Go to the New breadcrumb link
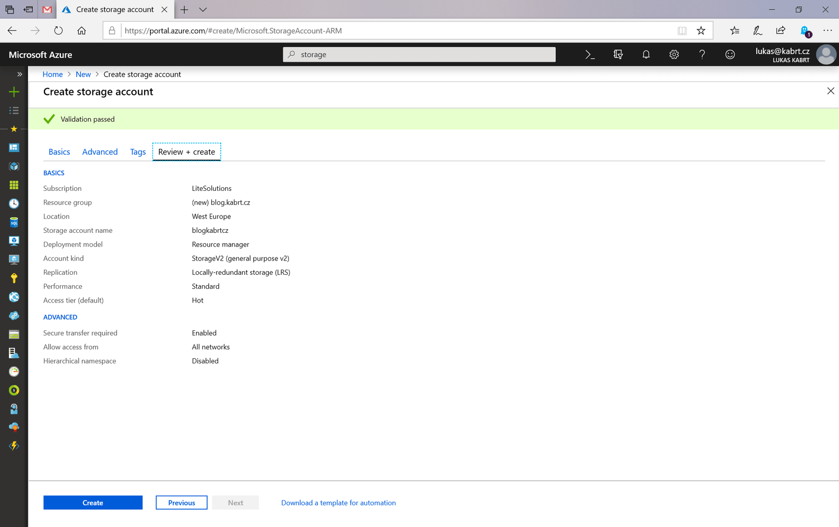839x527 pixels. 83,74
